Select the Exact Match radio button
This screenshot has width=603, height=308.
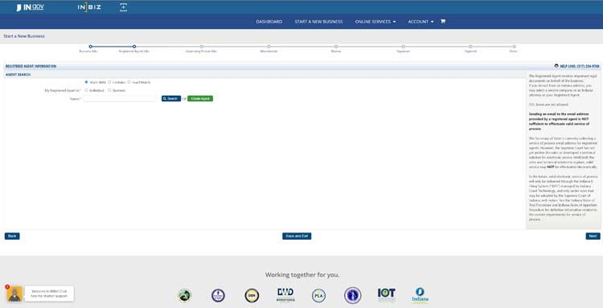tap(129, 82)
